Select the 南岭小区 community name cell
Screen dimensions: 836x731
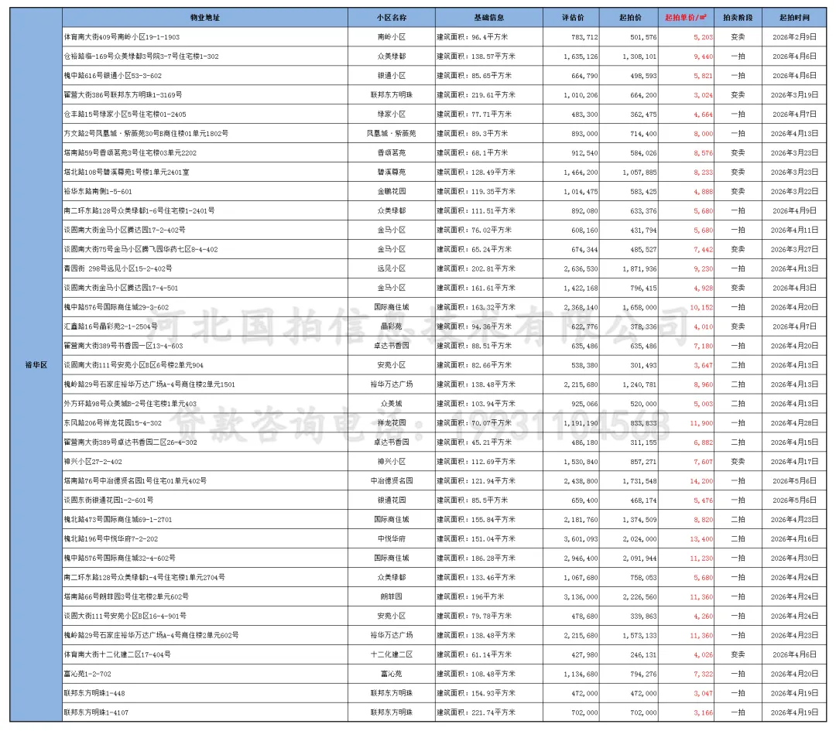pos(392,37)
